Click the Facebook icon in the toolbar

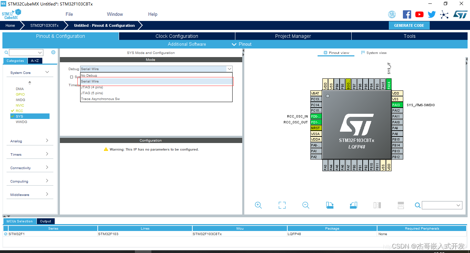[x=407, y=14]
